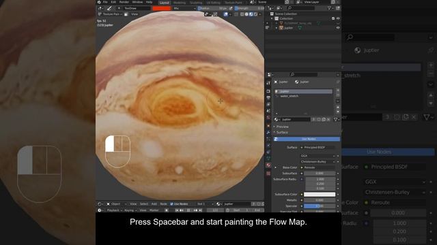Open the Modifier properties wrench icon

pos(268,133)
